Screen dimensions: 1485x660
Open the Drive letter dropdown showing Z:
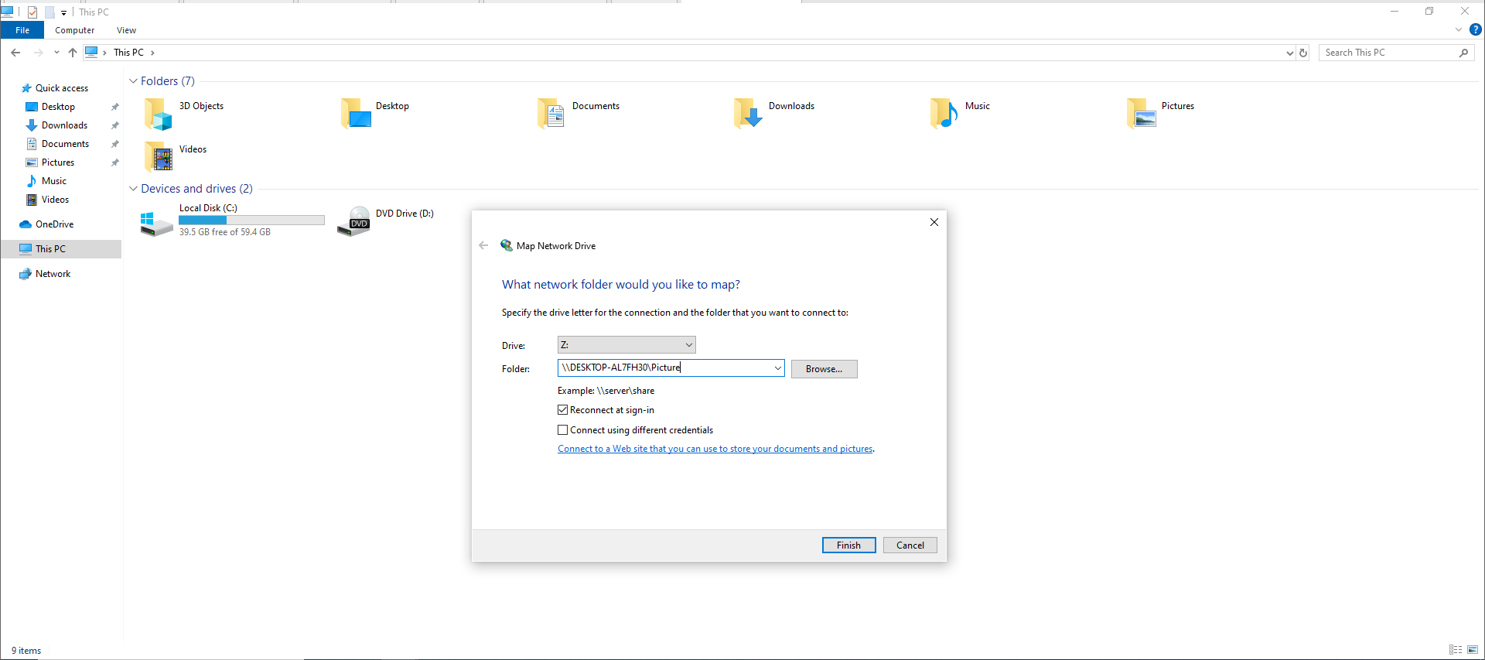[x=626, y=345]
